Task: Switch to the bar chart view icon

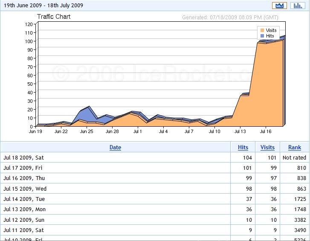Action: coord(298,6)
